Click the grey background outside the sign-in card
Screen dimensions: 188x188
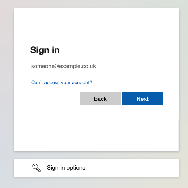click(x=6, y=94)
